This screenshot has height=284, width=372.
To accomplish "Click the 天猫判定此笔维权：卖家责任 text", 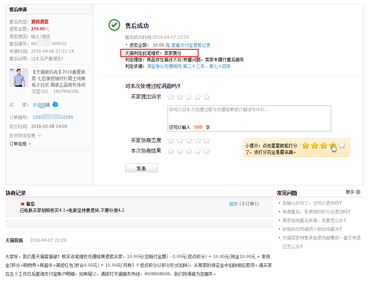I will [153, 53].
